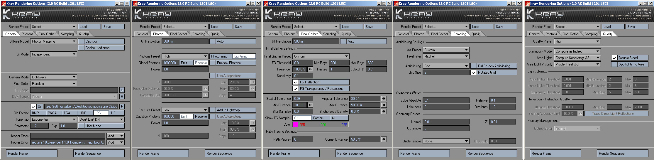Click the Brightness / Density adjust arrows
This screenshot has height=160, width=654.
pyautogui.click(x=384, y=112)
